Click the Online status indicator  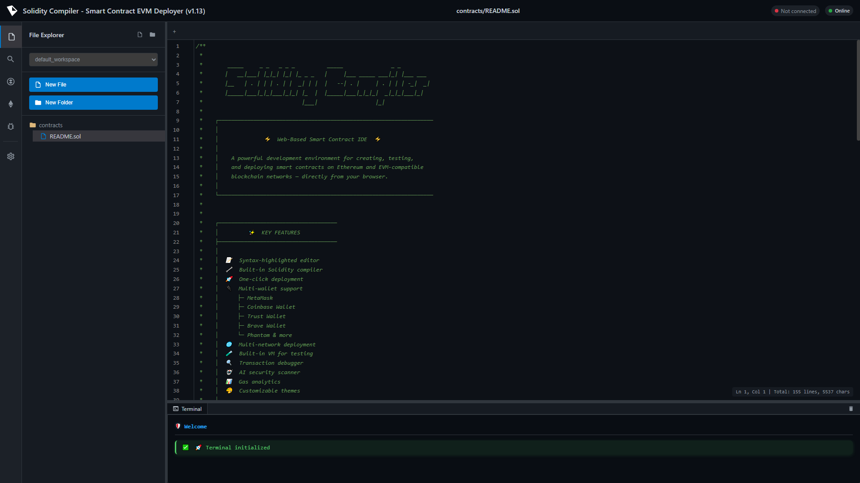click(x=838, y=11)
